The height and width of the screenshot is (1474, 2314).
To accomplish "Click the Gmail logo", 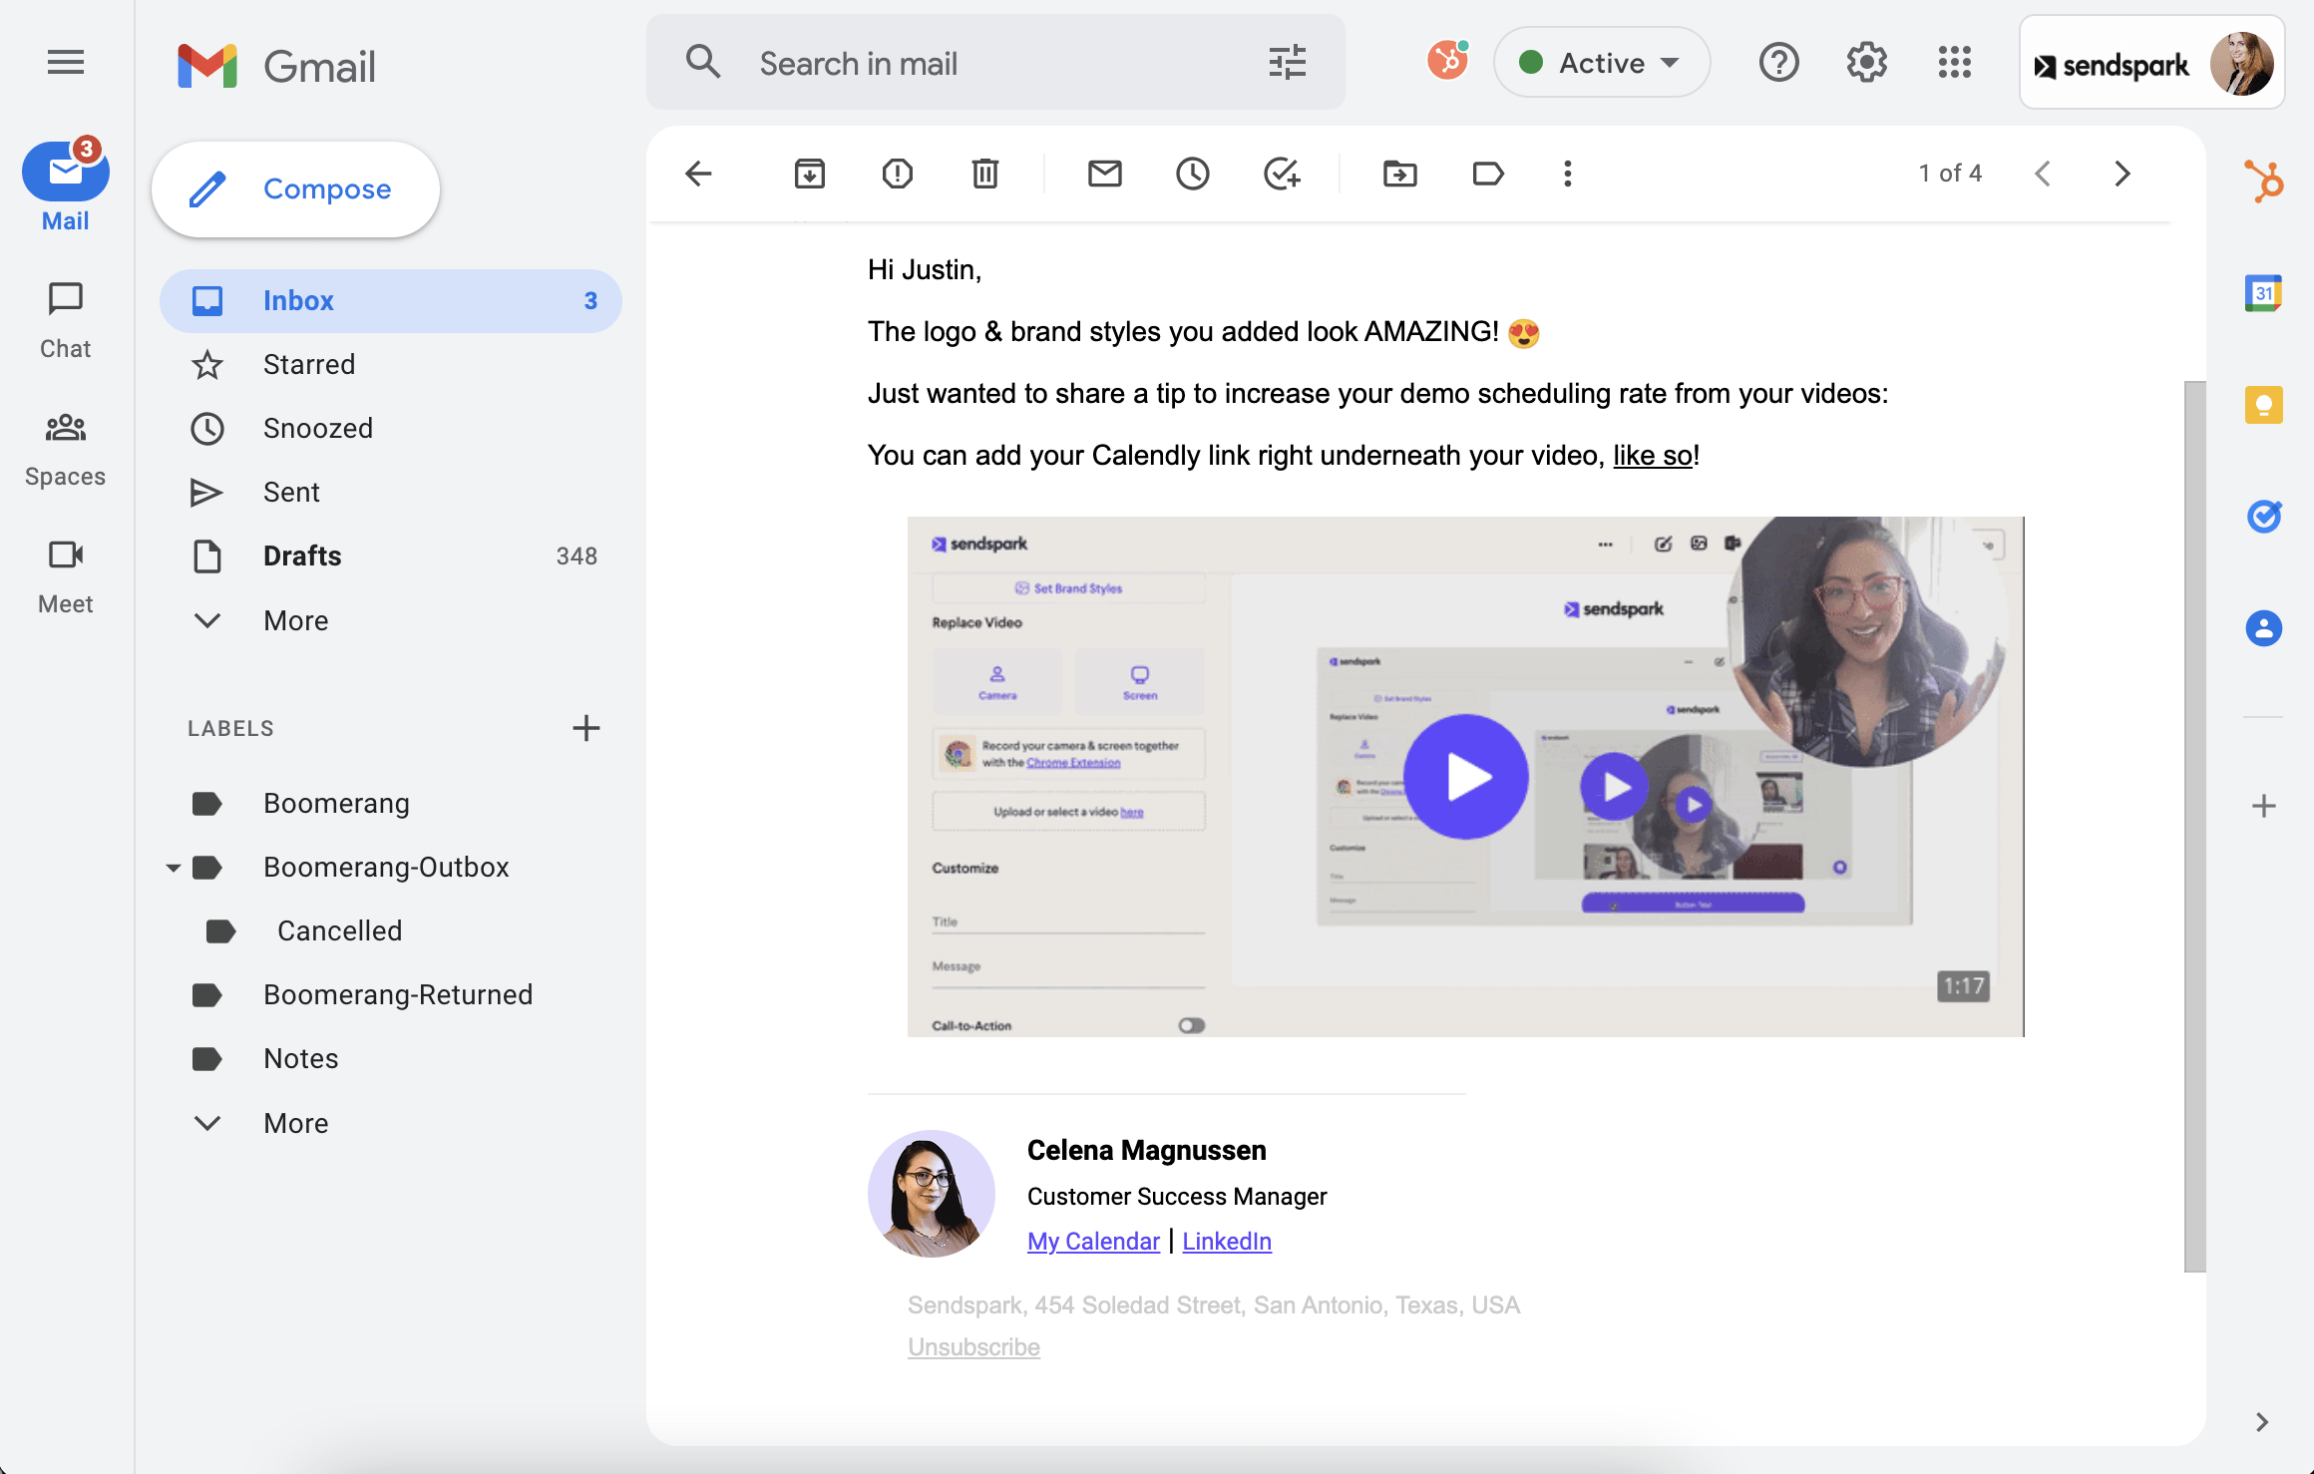I will point(276,66).
